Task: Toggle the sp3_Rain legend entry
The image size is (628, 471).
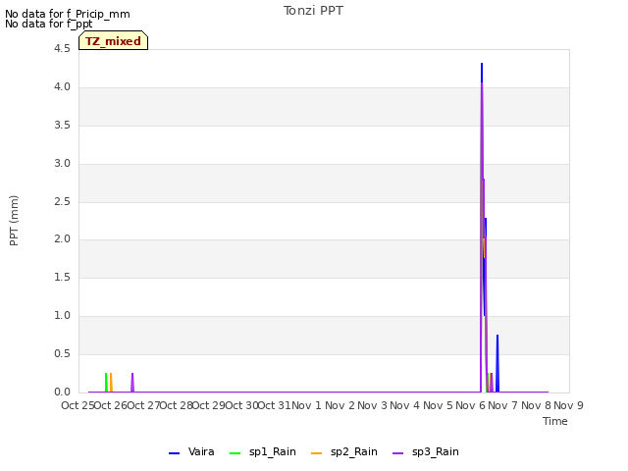Action: pyautogui.click(x=425, y=451)
